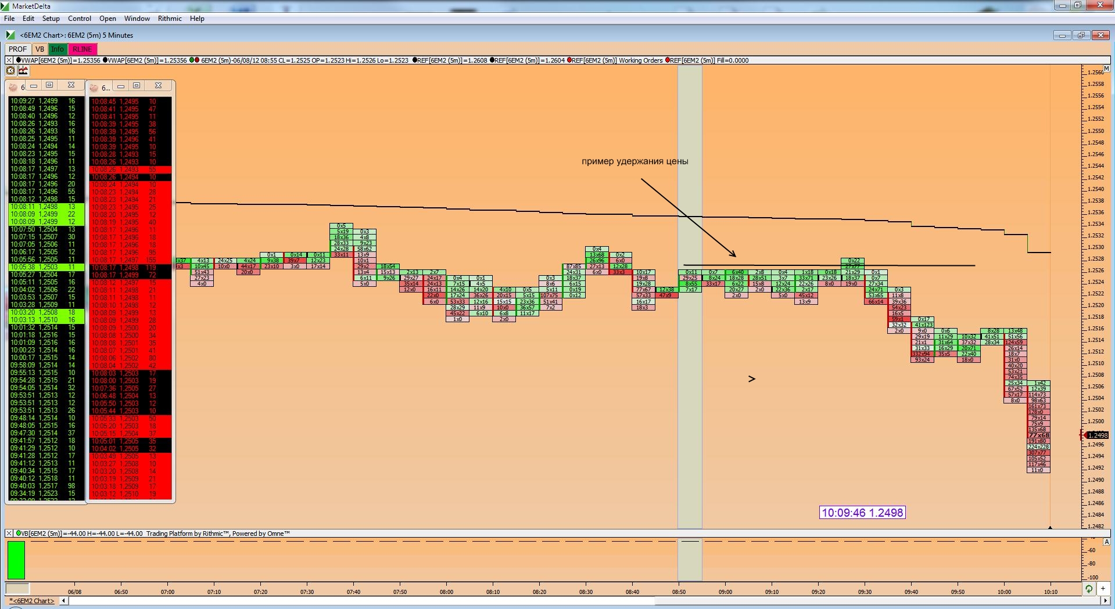1115x609 pixels.
Task: Click the 224x228 footprint cell
Action: point(1039,447)
